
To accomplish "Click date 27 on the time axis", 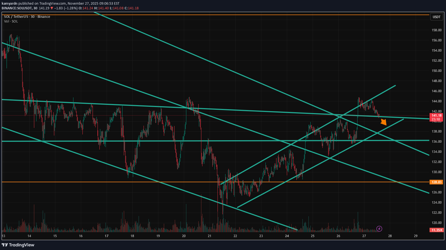I will [x=364, y=236].
